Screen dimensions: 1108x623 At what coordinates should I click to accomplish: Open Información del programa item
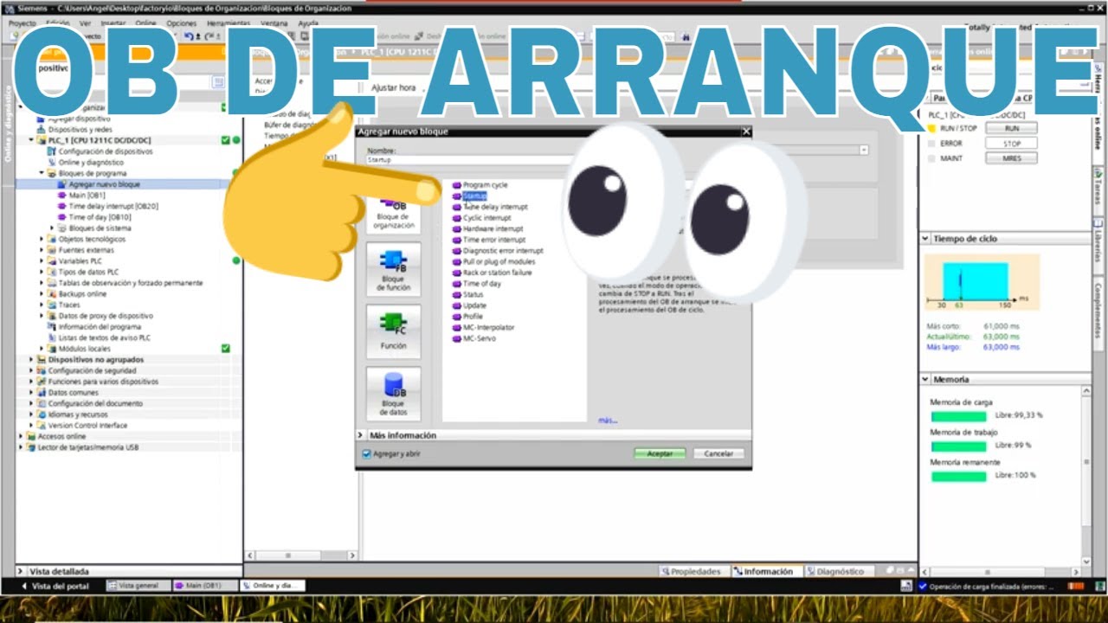click(100, 327)
